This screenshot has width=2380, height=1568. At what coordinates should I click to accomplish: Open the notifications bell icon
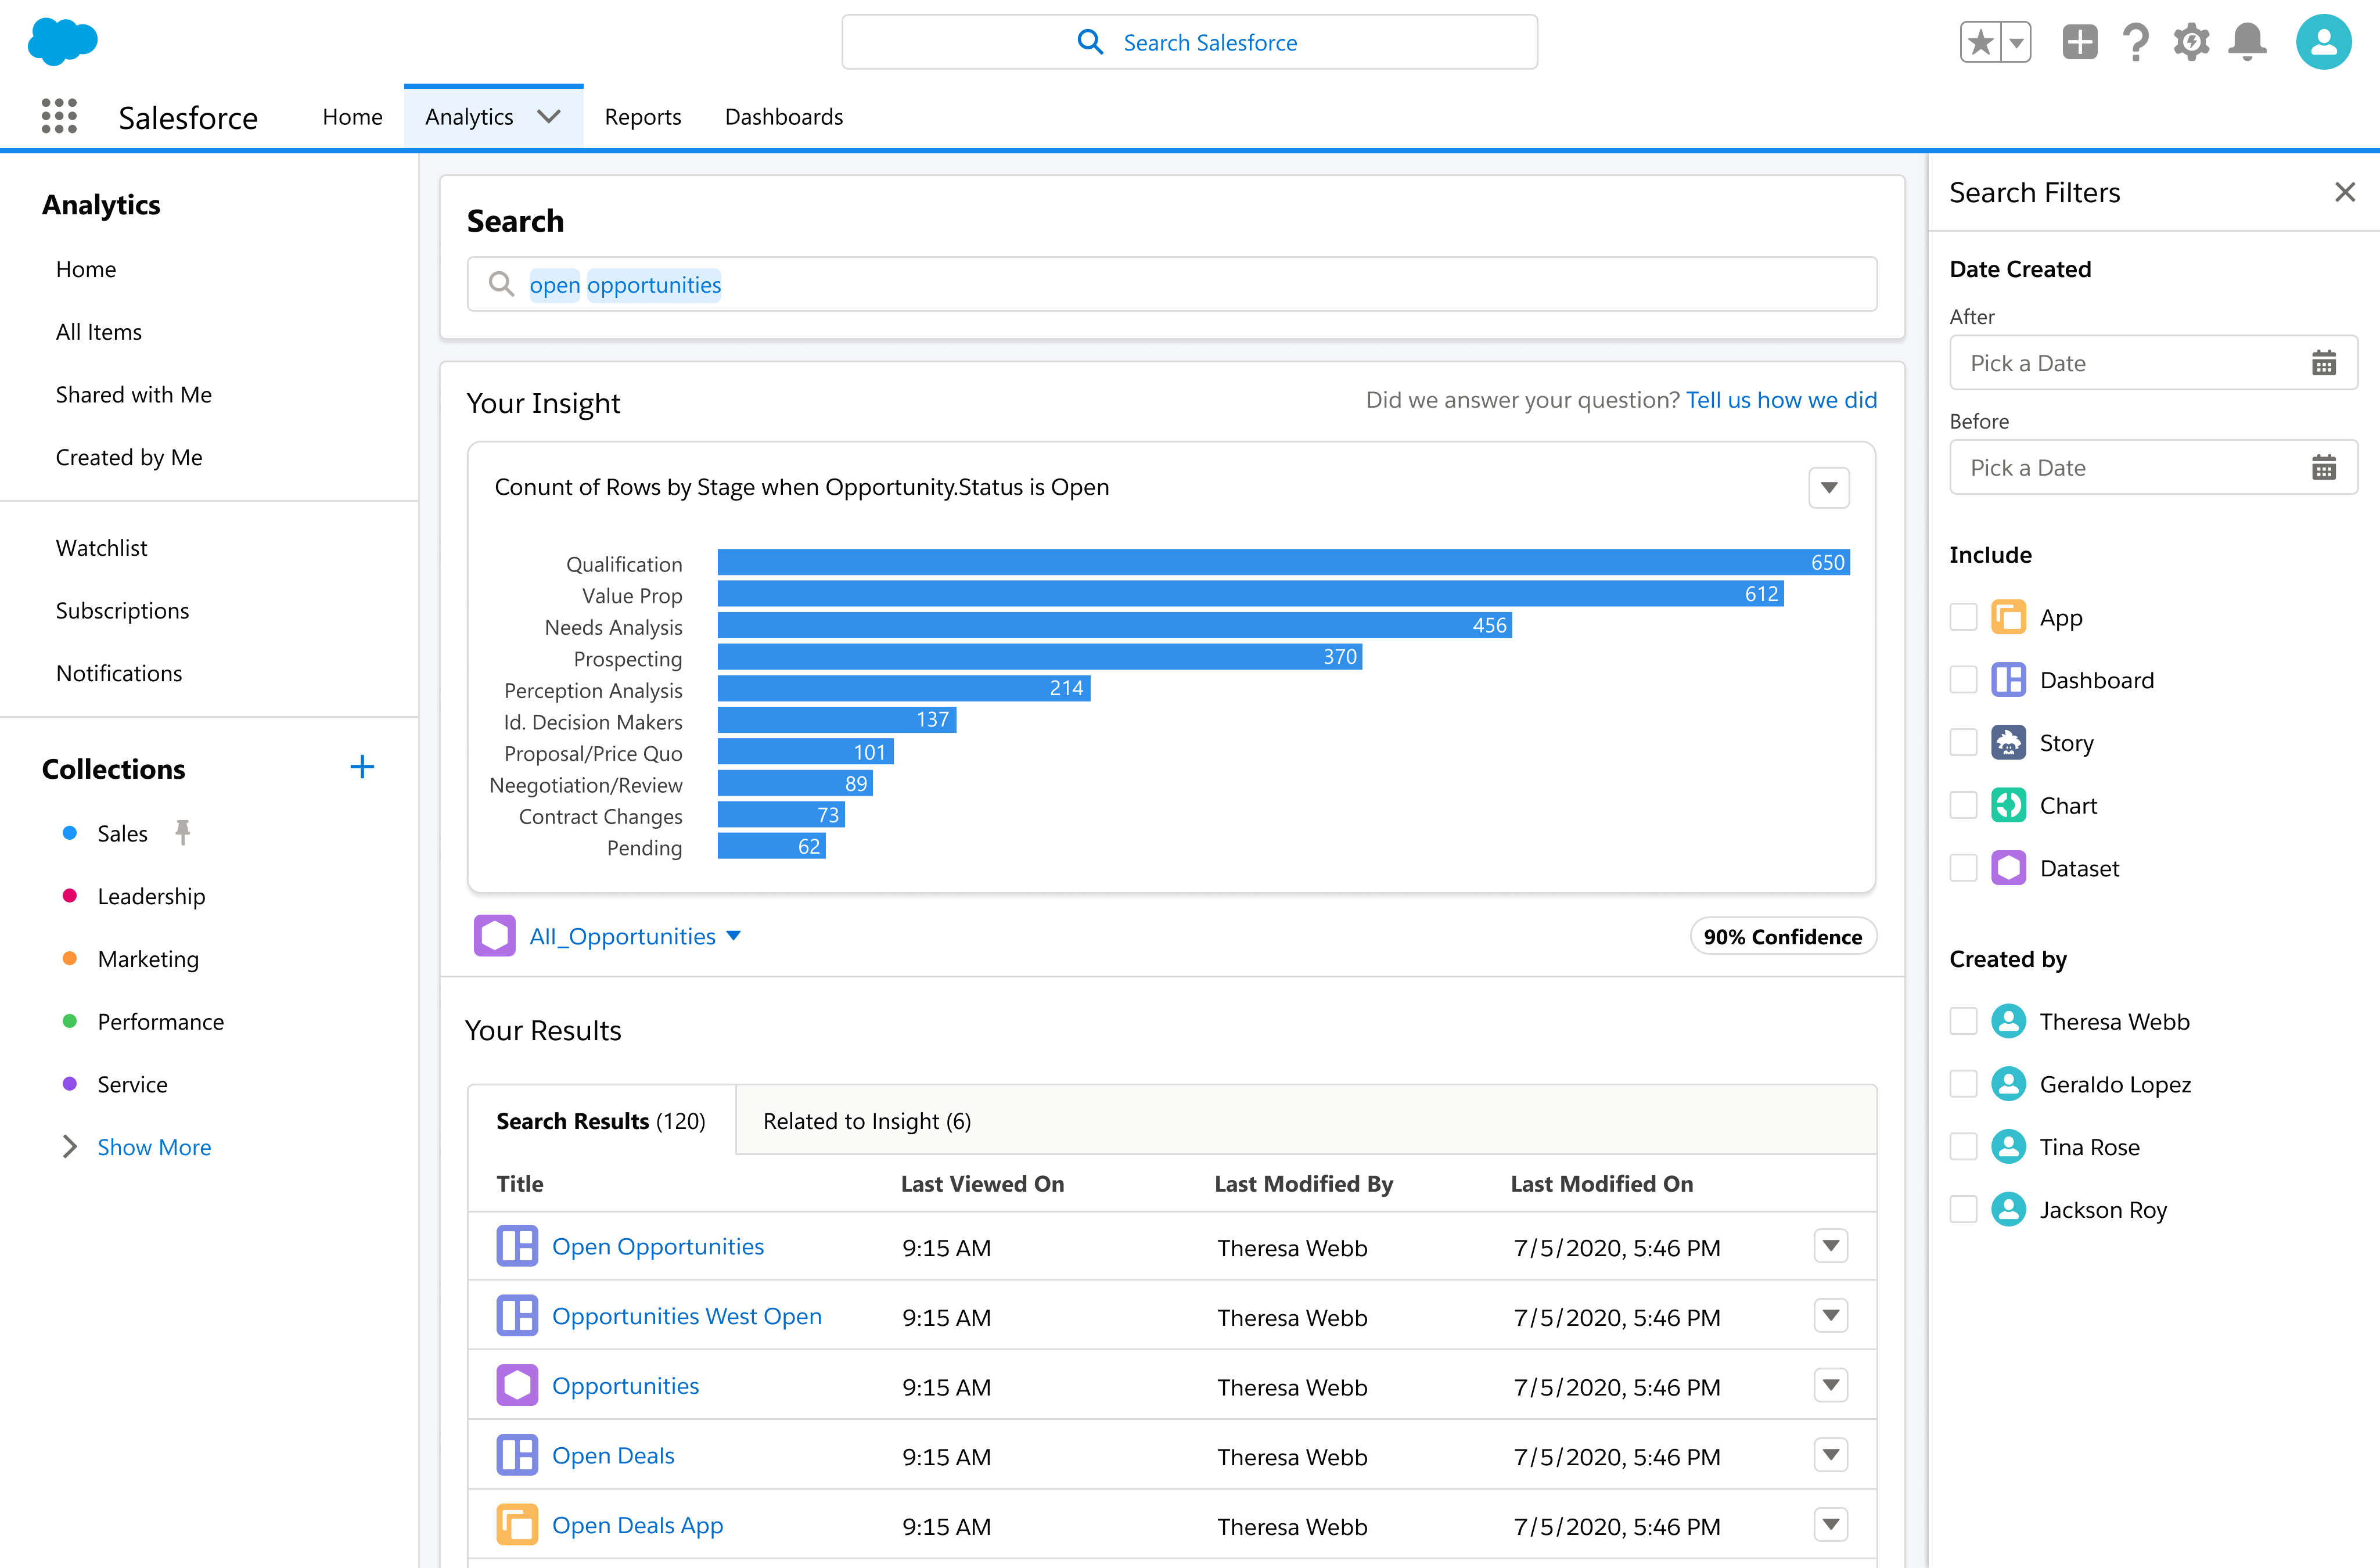point(2247,42)
